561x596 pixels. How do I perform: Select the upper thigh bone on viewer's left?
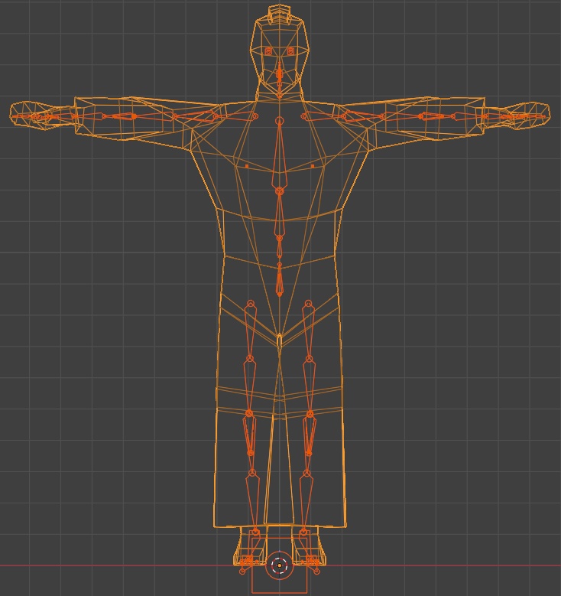point(250,331)
